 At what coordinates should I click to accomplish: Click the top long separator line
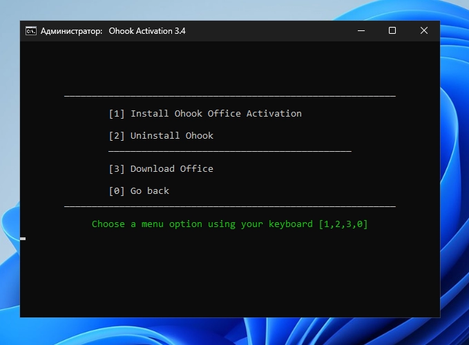tap(229, 96)
